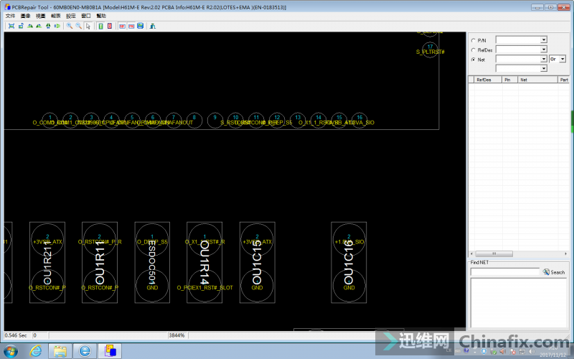Open the 文件 menu
Screen dimensions: 574x359
[x=10, y=16]
